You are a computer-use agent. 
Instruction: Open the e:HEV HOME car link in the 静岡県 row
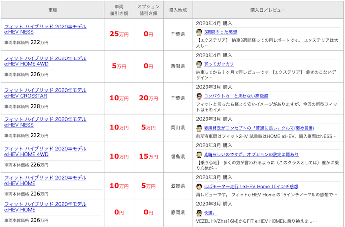(45, 207)
